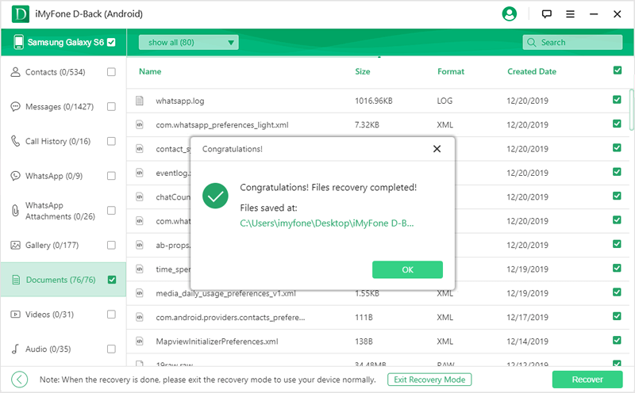Image resolution: width=635 pixels, height=393 pixels.
Task: Click the iMyFone D-Back logo icon
Action: click(21, 13)
